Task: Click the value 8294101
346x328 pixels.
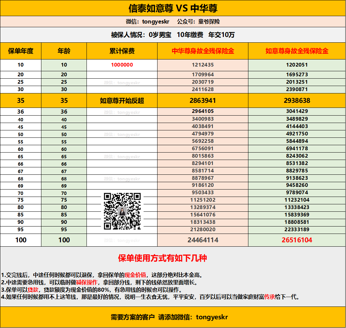Action: [x=203, y=163]
